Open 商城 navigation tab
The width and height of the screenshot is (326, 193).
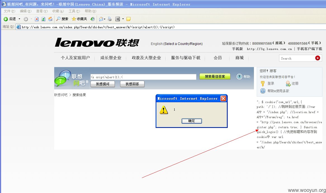click(x=239, y=58)
